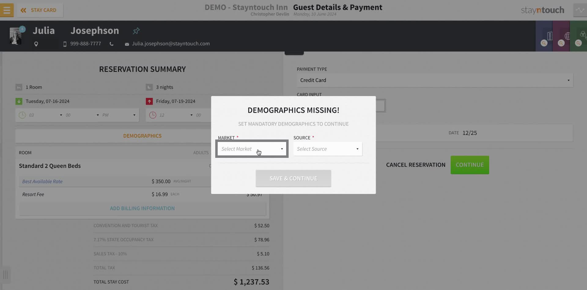The height and width of the screenshot is (290, 587).
Task: Click the 7.17% State Occupancy Tax label
Action: (x=124, y=240)
